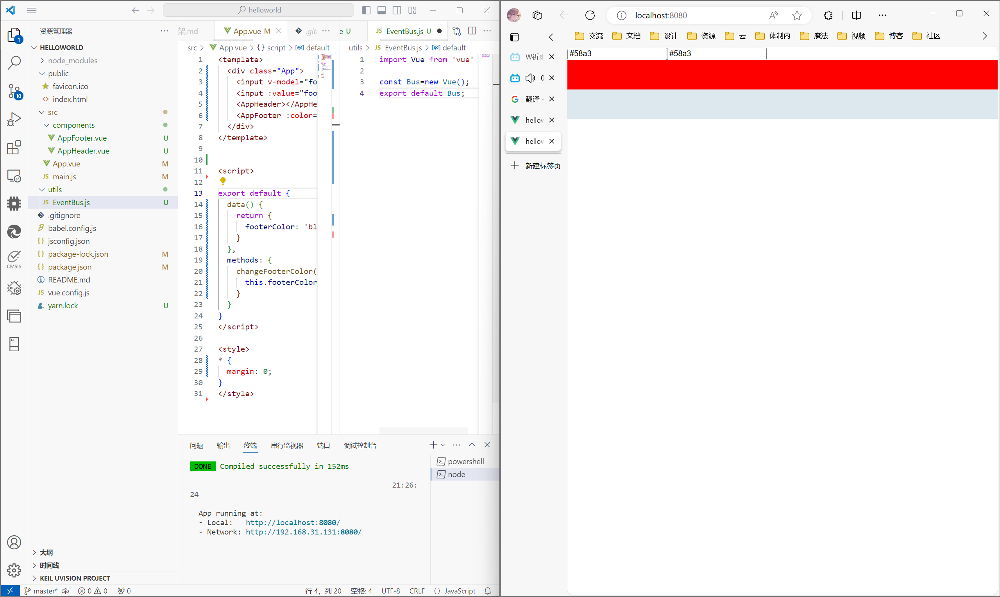The image size is (1000, 597).
Task: Customize layout icon in title bar
Action: tap(412, 10)
